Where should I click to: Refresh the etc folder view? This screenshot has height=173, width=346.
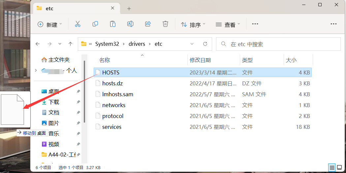point(205,44)
